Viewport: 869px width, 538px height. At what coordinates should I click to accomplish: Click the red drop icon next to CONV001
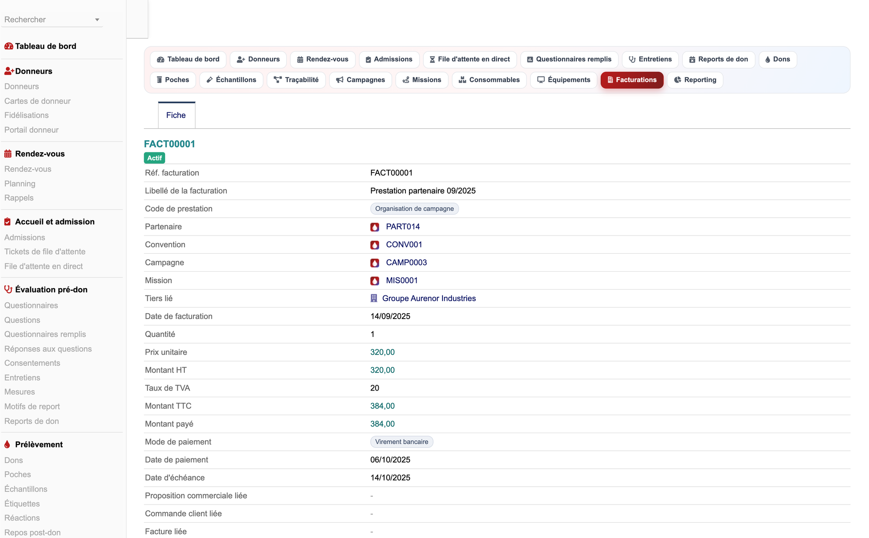point(375,245)
